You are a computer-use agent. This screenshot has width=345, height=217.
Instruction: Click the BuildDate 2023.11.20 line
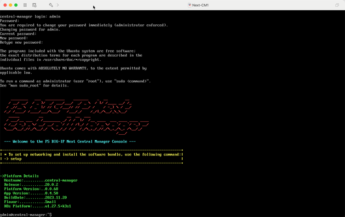(x=35, y=197)
